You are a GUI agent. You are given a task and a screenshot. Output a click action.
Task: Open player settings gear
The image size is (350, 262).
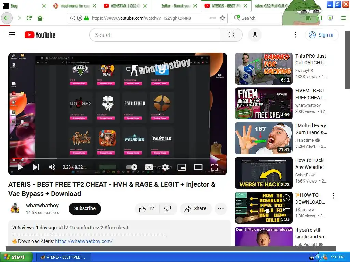165,167
